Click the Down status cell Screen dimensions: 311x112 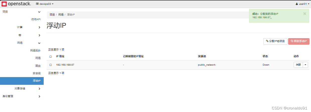266,65
